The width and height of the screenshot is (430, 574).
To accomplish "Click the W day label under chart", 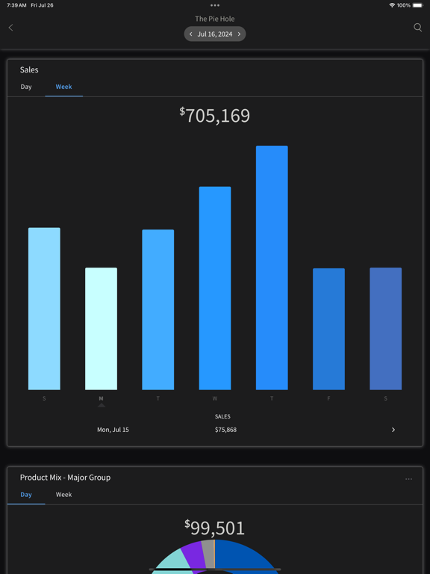I will point(215,398).
